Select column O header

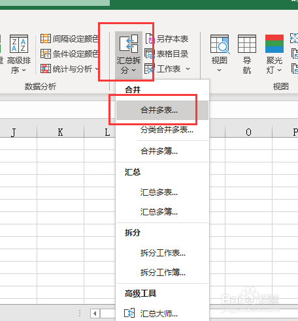pyautogui.click(x=248, y=132)
